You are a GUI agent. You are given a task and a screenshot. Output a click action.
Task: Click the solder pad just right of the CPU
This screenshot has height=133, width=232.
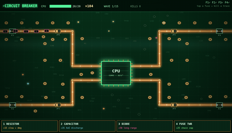[x=151, y=74]
